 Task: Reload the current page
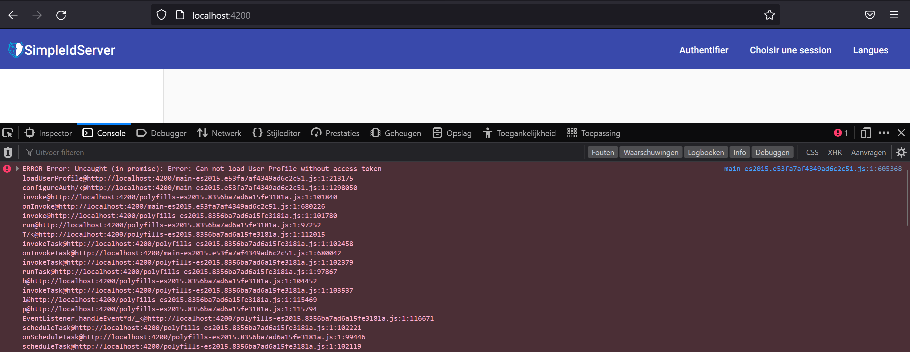(61, 15)
